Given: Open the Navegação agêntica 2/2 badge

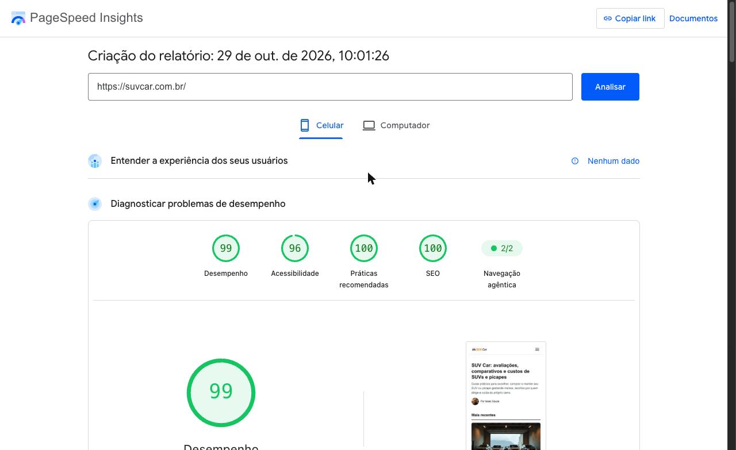Looking at the screenshot, I should click(x=501, y=248).
